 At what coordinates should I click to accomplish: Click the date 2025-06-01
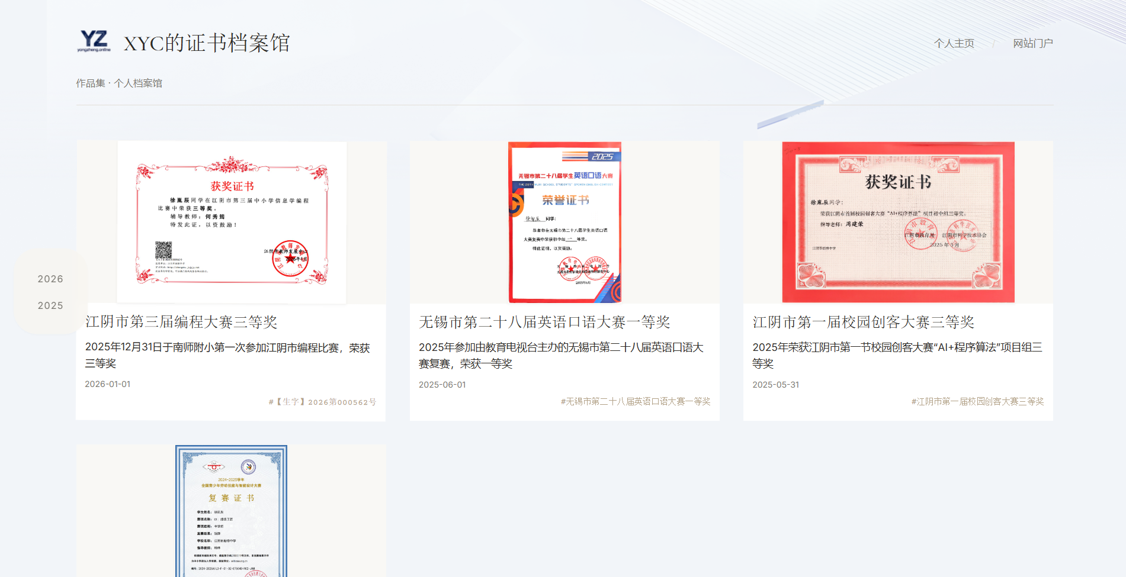pos(442,385)
